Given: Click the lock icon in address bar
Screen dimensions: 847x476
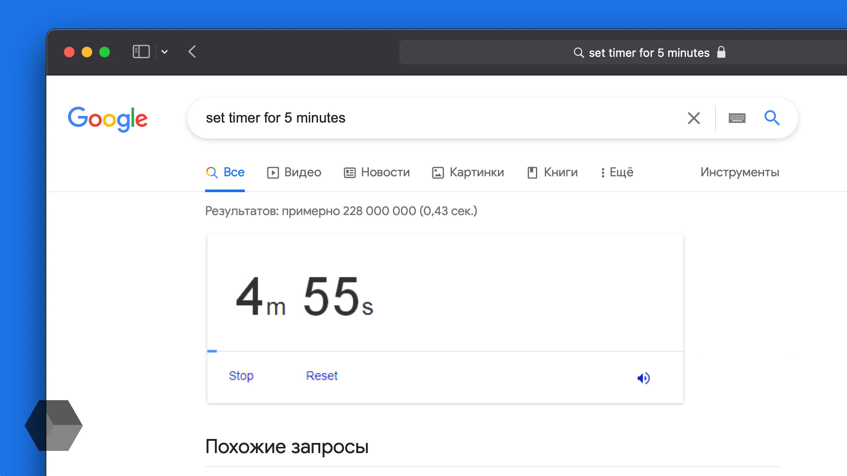Looking at the screenshot, I should pyautogui.click(x=721, y=52).
